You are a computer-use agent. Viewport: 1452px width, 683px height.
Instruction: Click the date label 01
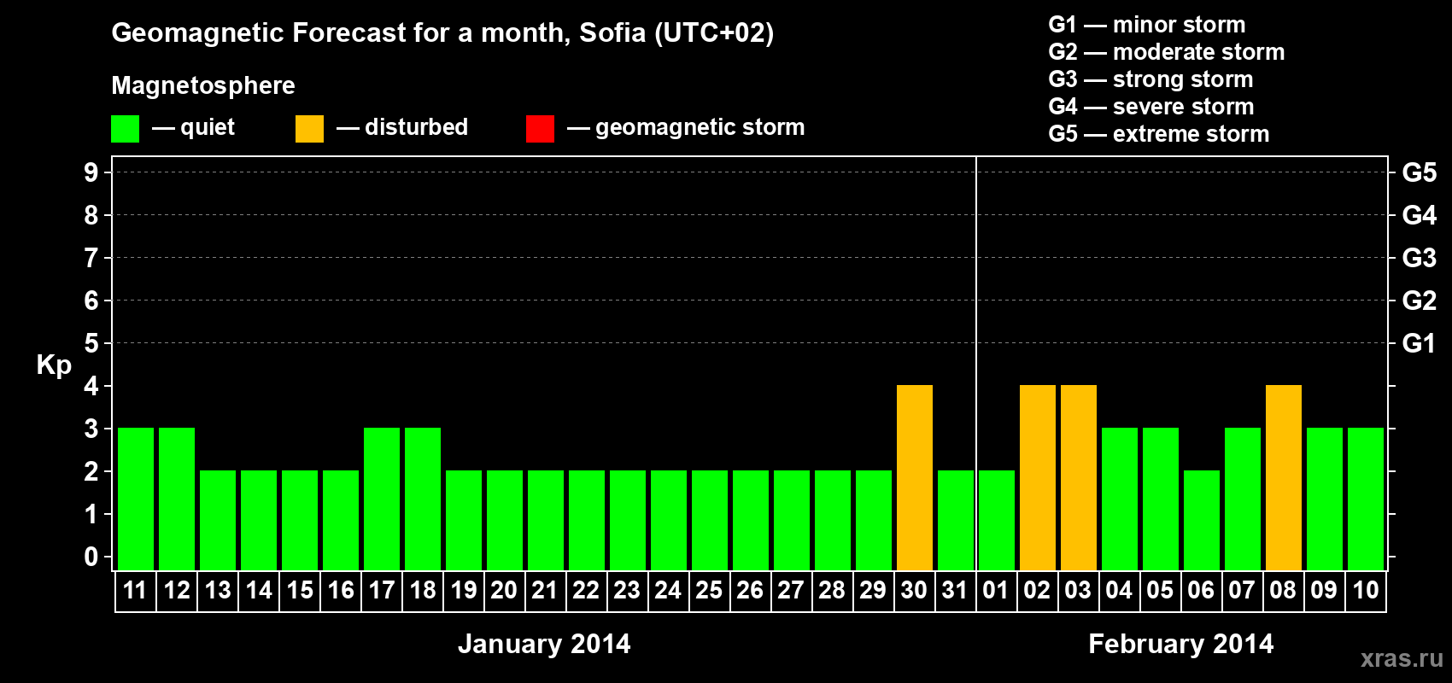click(996, 590)
